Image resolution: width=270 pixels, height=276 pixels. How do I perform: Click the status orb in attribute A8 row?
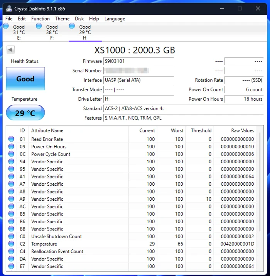(11, 191)
